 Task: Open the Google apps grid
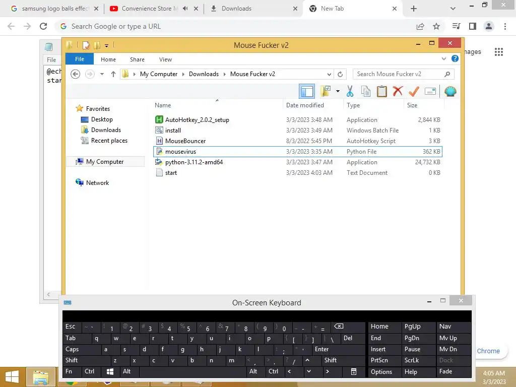tap(498, 52)
